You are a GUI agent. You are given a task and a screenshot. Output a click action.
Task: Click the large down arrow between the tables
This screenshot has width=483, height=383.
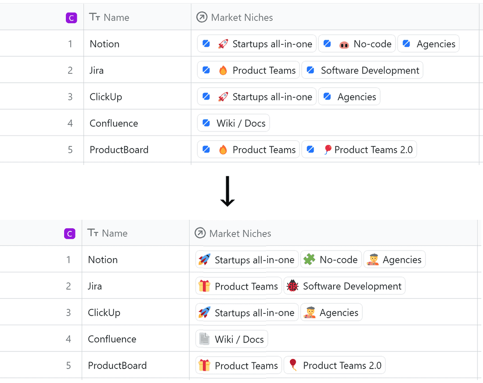227,191
